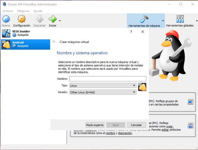Click the Next button

tap(116, 125)
